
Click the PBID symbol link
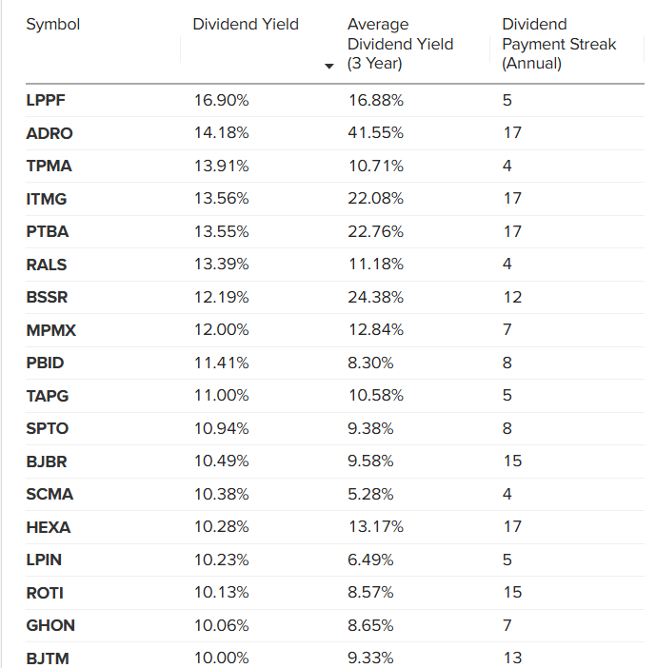click(x=46, y=363)
